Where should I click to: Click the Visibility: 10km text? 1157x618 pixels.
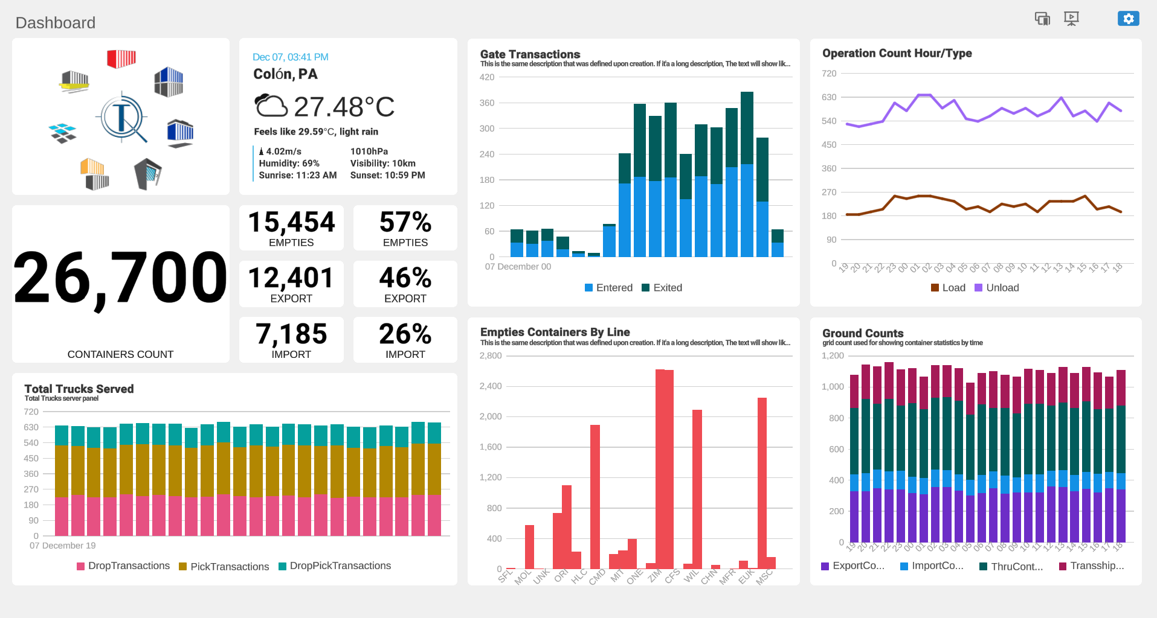382,164
